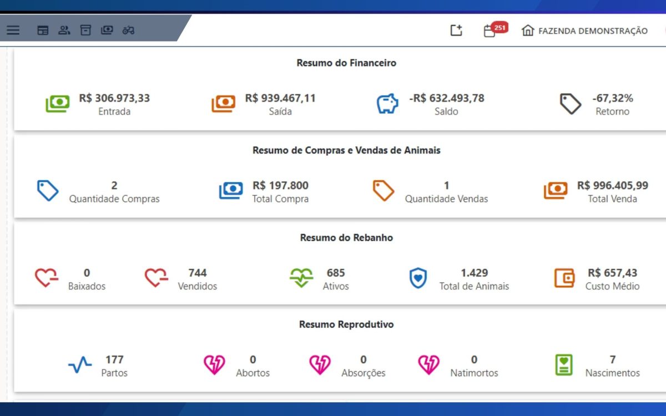Click the Total de Animais shield icon

[418, 278]
